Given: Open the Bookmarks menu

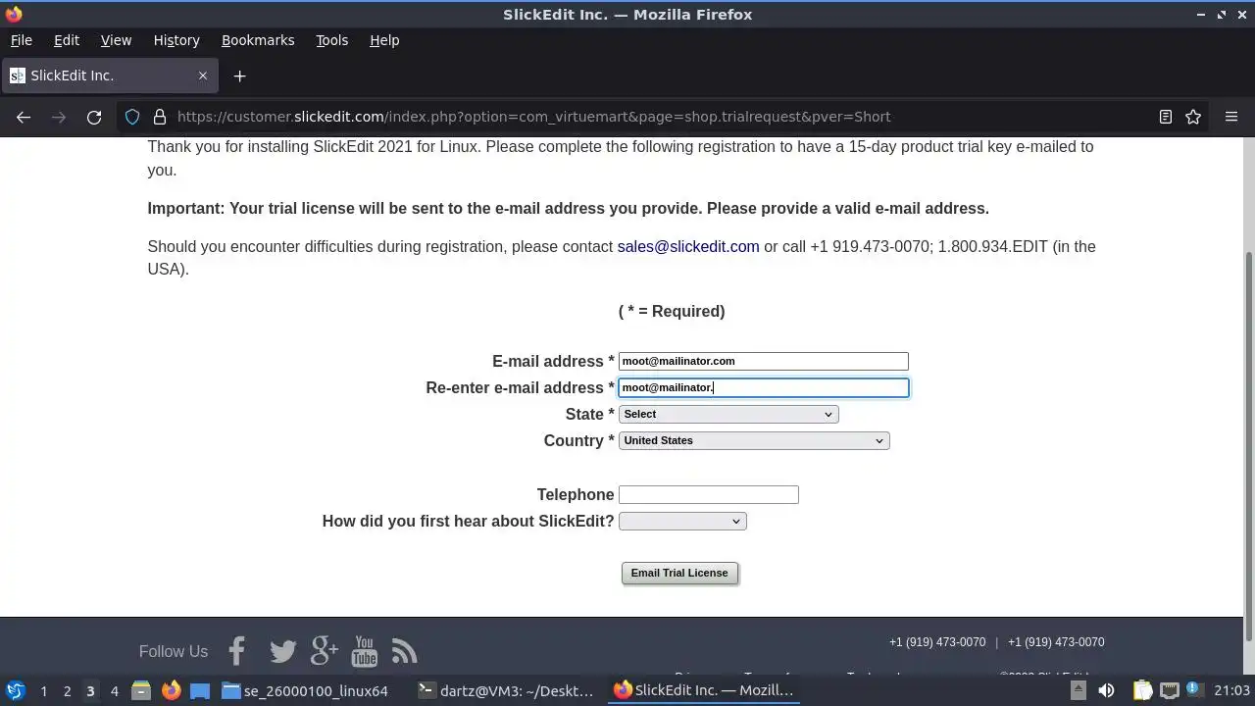Looking at the screenshot, I should [258, 40].
